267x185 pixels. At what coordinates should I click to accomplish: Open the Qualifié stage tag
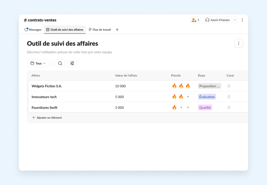(x=205, y=107)
